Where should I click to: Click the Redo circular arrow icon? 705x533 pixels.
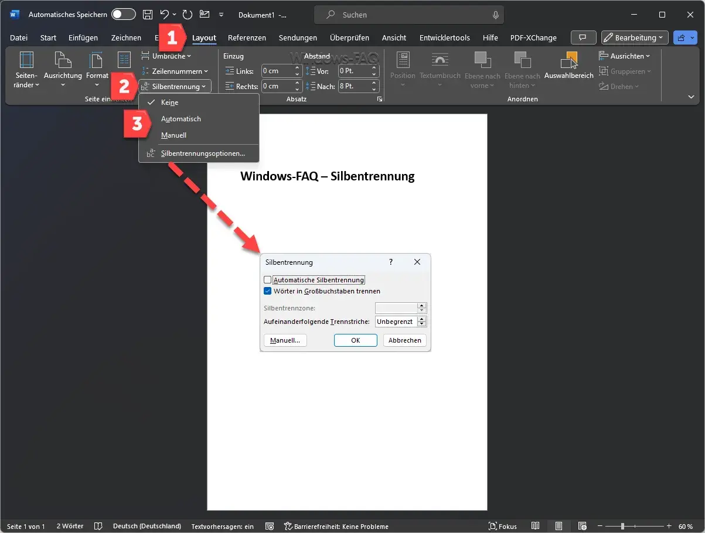pyautogui.click(x=187, y=15)
